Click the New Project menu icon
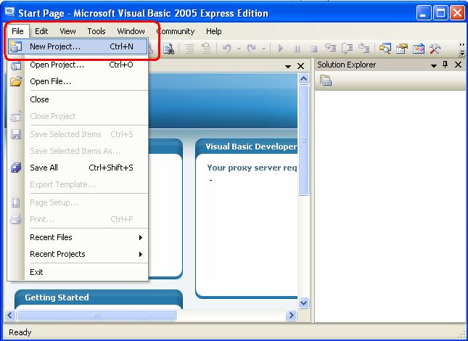This screenshot has width=468, height=341. [16, 47]
